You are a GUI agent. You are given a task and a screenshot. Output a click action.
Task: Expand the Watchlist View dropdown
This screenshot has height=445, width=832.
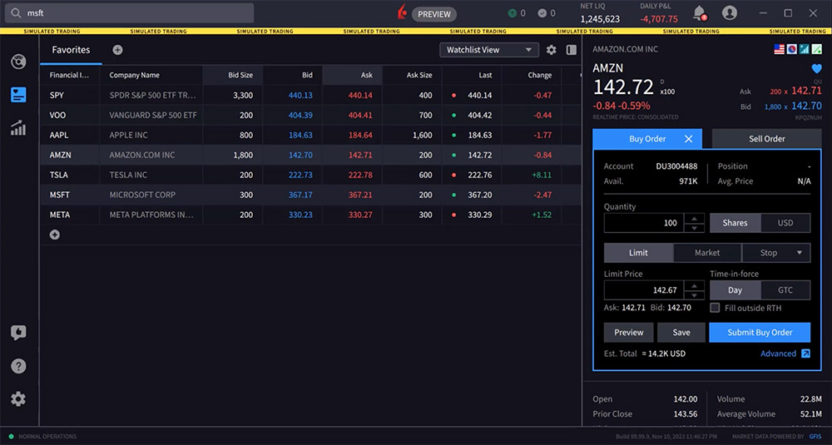[x=489, y=50]
